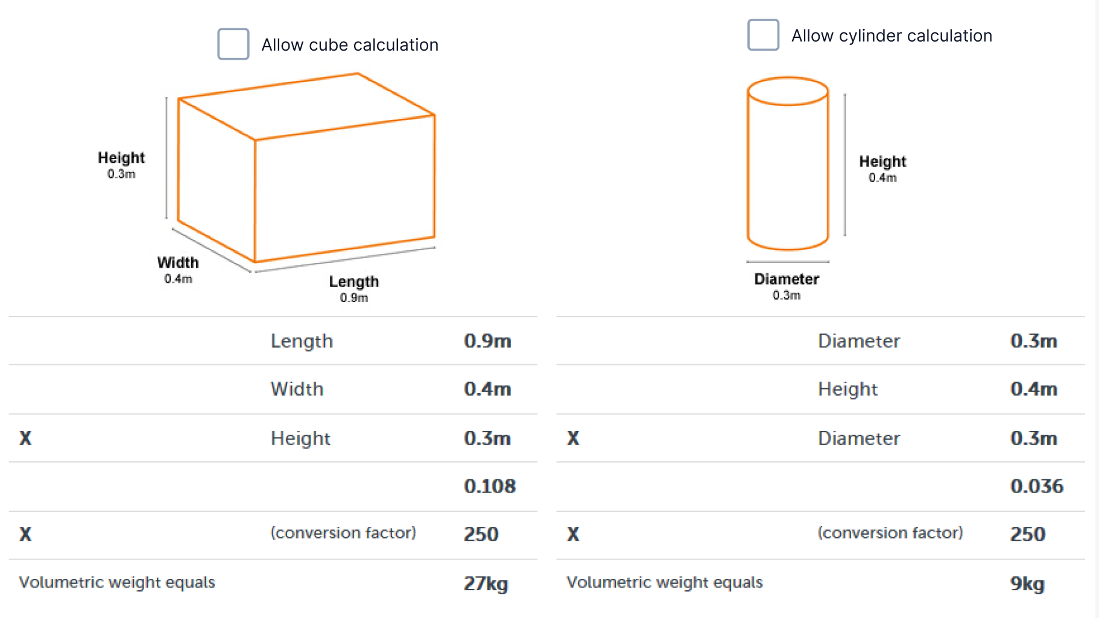Click the Length label below the cube diagram
This screenshot has width=1099, height=618.
pyautogui.click(x=354, y=282)
